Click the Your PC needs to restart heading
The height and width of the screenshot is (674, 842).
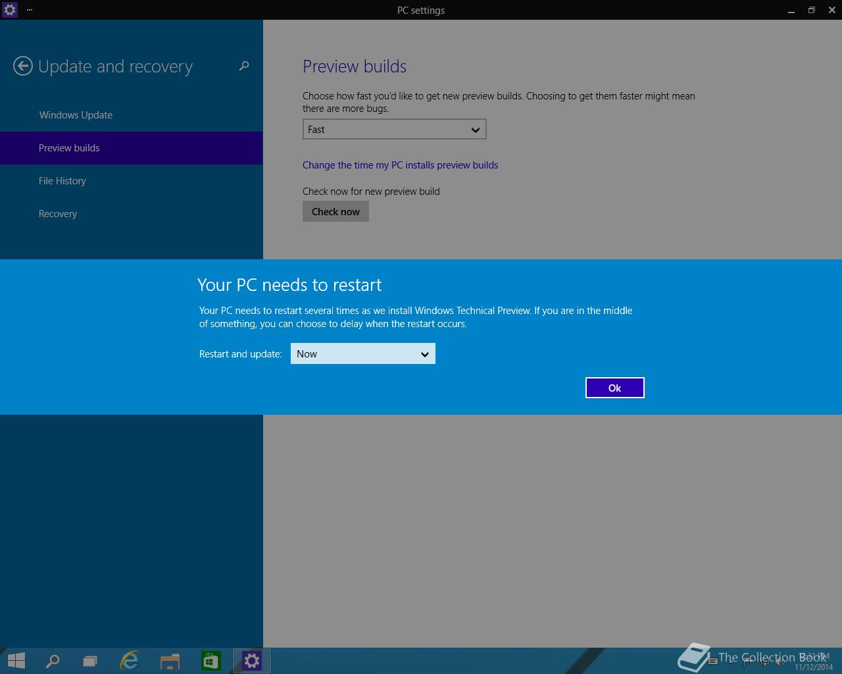pyautogui.click(x=289, y=284)
